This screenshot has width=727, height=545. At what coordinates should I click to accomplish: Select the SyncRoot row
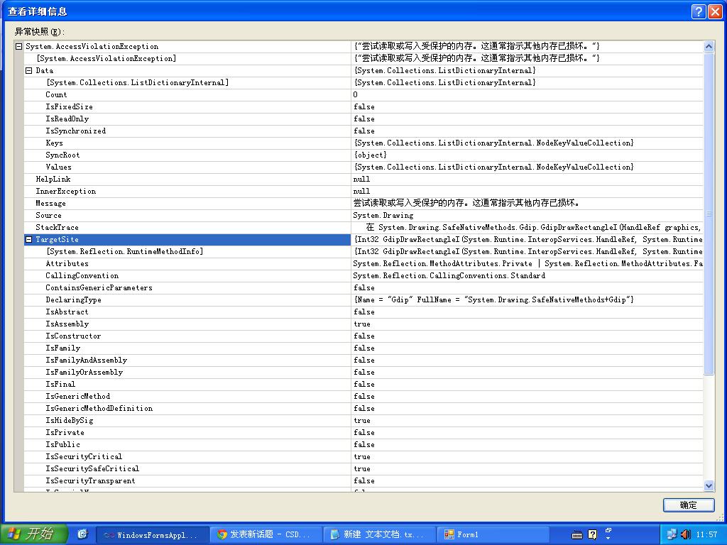coord(363,155)
